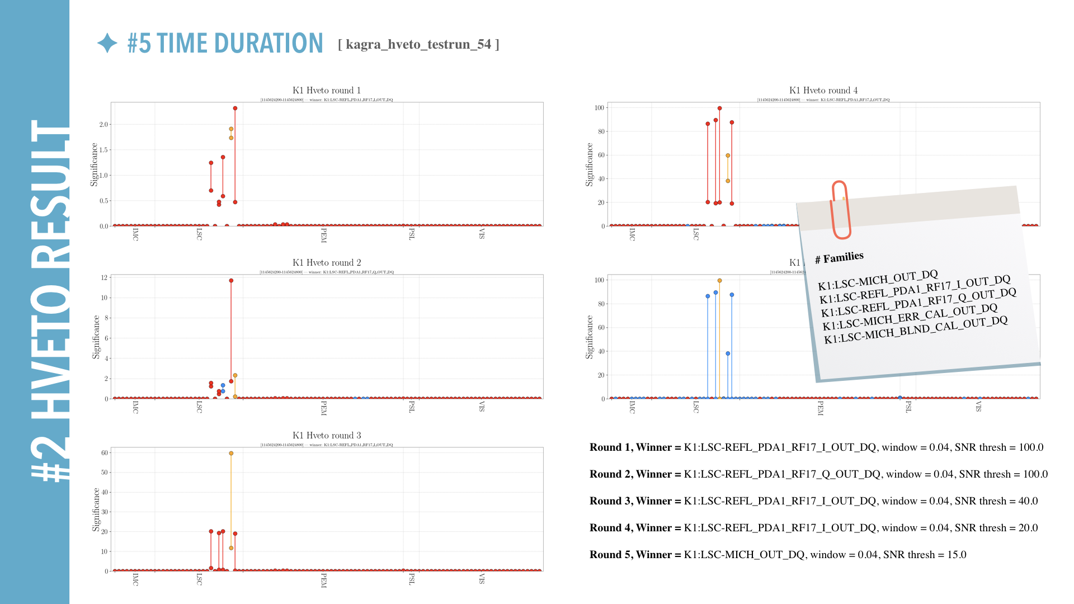Click the 'K1 Hveto round 2' chart title
Screen dimensions: 1074x604
[x=327, y=262]
